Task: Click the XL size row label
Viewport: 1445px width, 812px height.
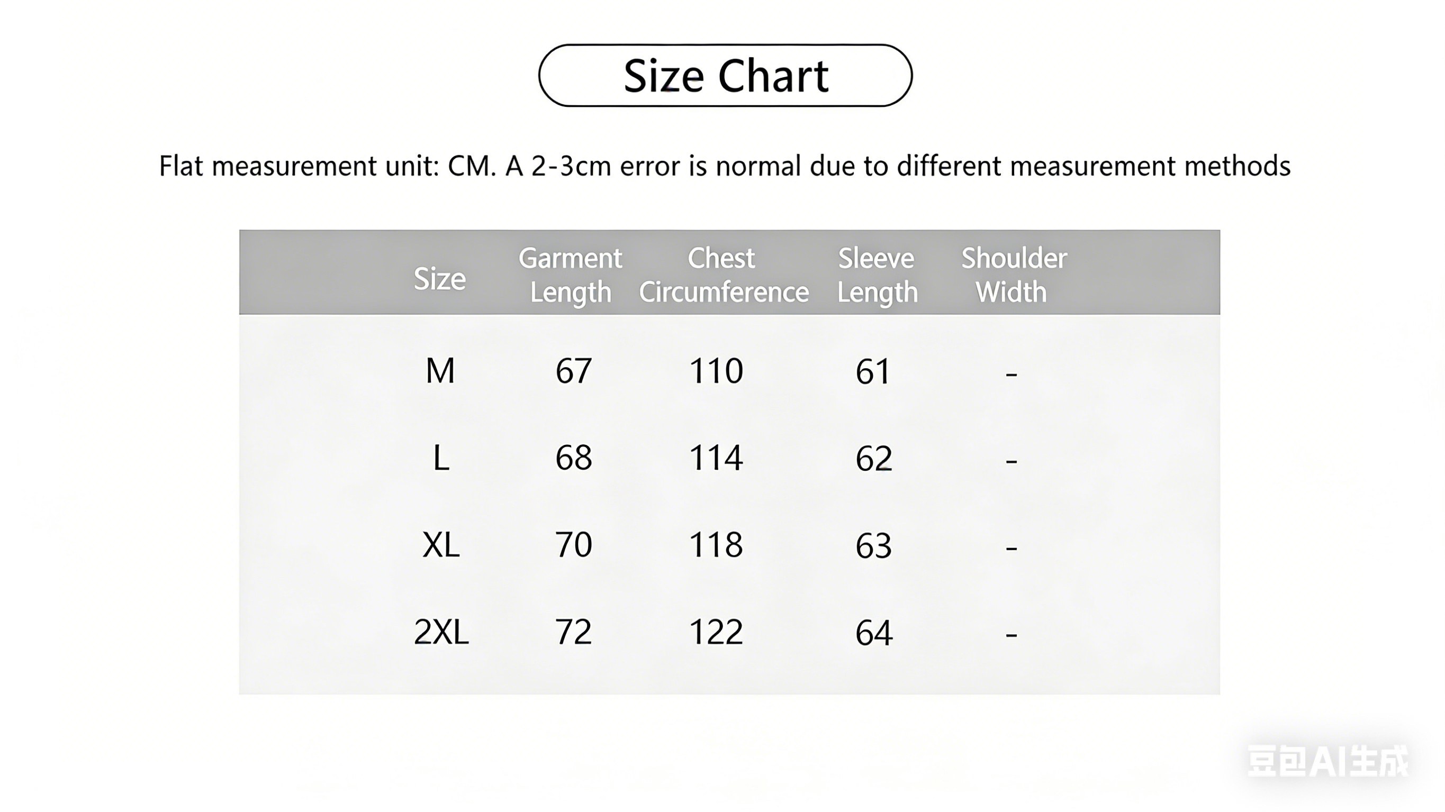Action: [441, 544]
